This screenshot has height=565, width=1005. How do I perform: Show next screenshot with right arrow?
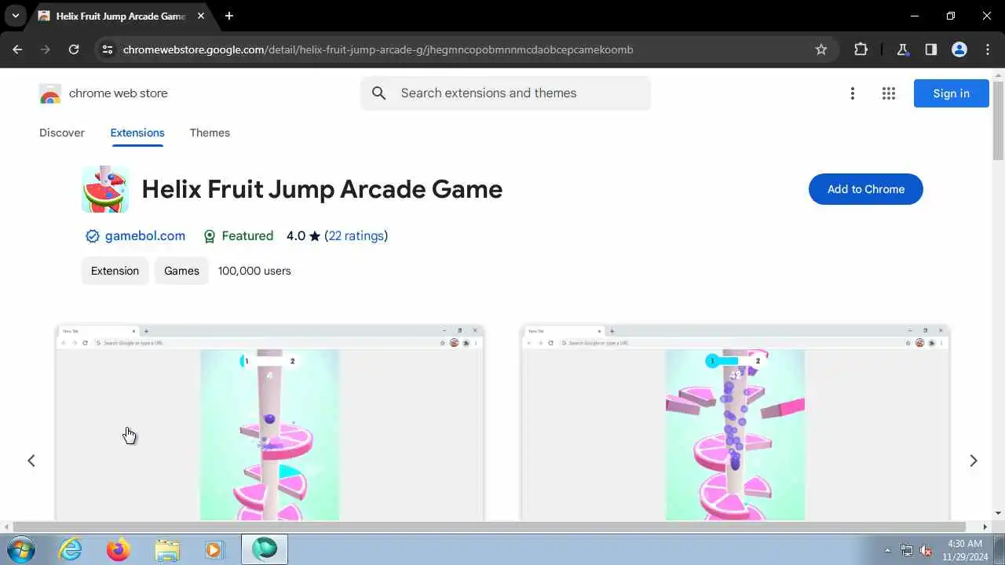tap(973, 461)
